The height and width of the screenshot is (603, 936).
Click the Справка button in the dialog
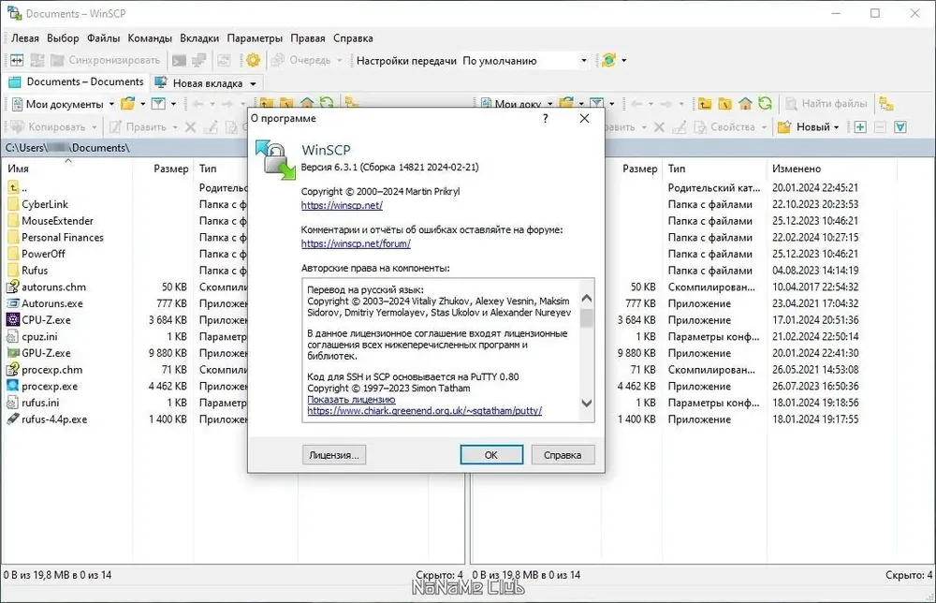(x=563, y=455)
